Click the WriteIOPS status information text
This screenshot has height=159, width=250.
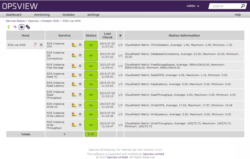click(178, 105)
